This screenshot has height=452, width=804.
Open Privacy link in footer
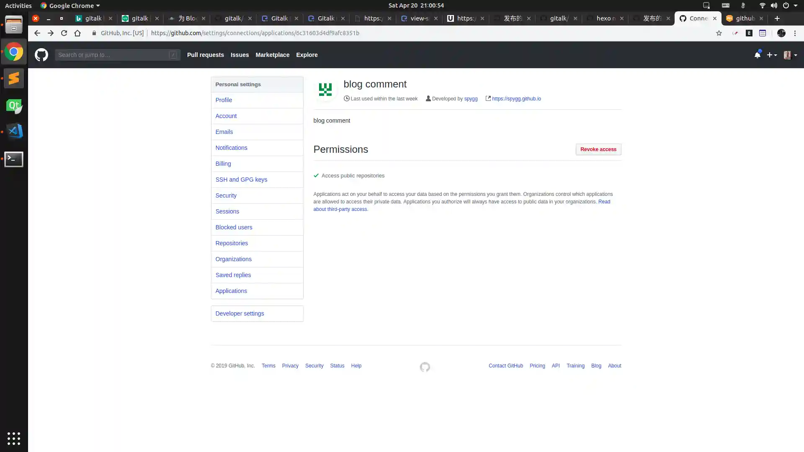[x=290, y=366]
